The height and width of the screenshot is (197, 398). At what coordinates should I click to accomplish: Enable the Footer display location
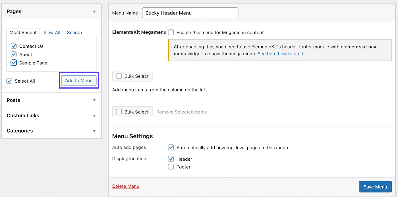tap(171, 167)
